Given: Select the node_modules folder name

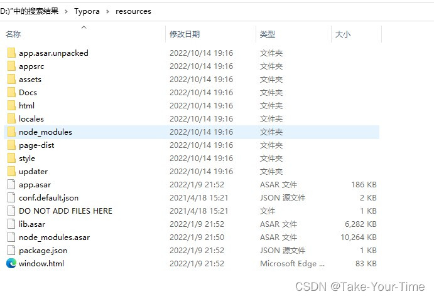Looking at the screenshot, I should (x=45, y=132).
